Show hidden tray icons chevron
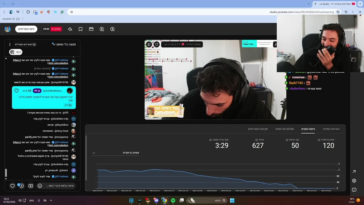This screenshot has height=205, width=364. point(51,200)
